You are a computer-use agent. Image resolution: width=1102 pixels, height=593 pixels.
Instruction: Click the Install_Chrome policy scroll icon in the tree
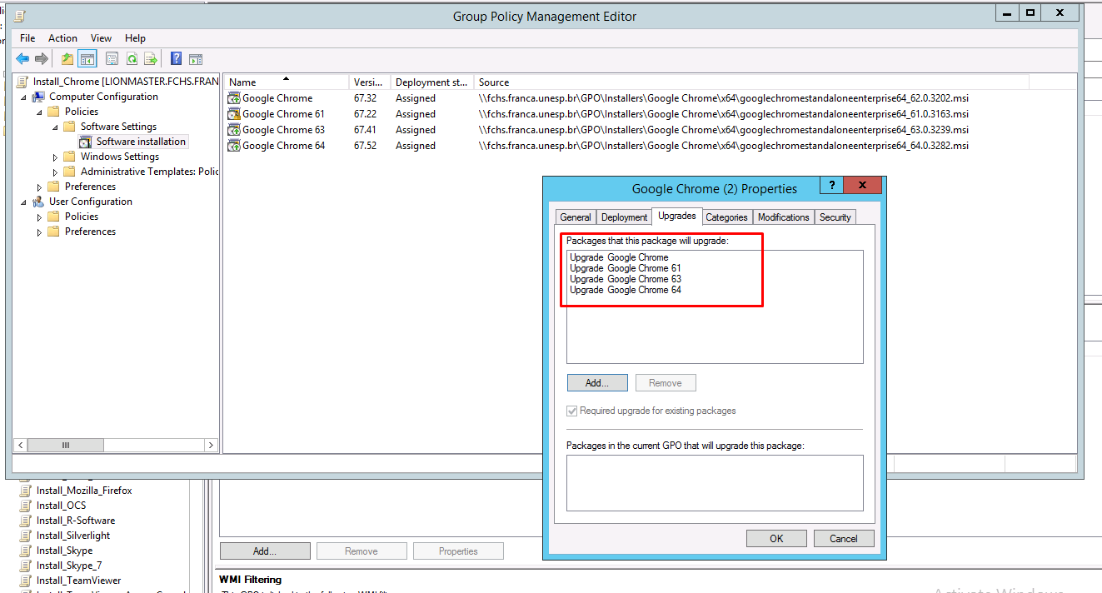[x=23, y=82]
